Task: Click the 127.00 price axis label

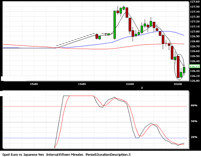Action: pos(195,32)
